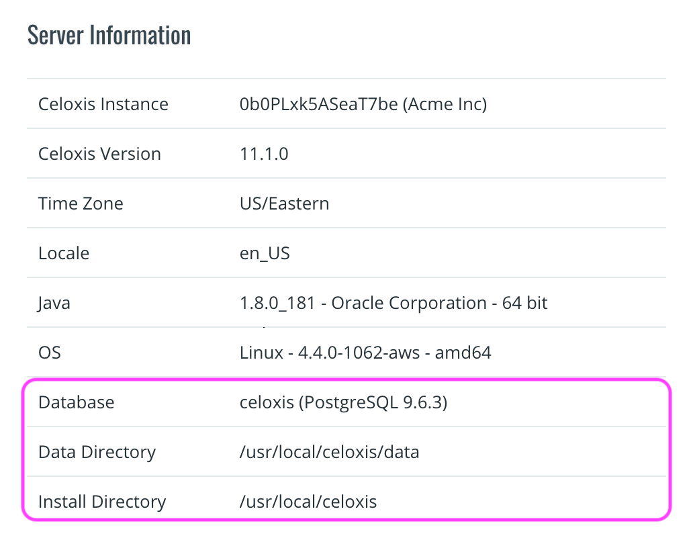Viewport: 693px width, 544px height.
Task: Select the Time Zone label
Action: point(81,203)
